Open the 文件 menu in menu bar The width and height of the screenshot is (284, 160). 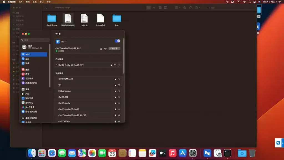pyautogui.click(x=21, y=2)
